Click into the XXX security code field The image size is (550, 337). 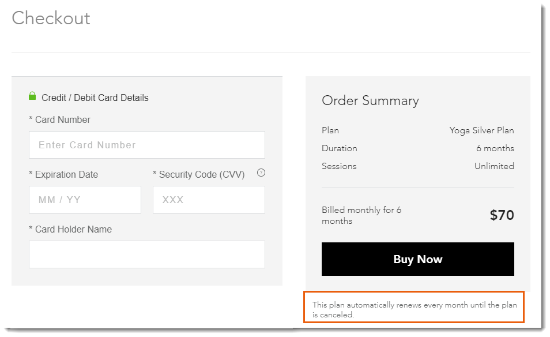tap(209, 200)
